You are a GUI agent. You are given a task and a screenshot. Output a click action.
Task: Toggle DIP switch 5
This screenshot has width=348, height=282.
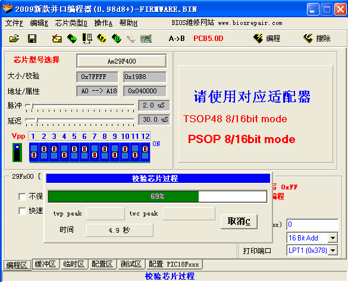[x=74, y=152]
